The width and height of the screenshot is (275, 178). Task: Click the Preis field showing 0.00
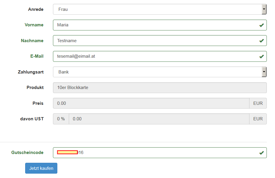pyautogui.click(x=151, y=103)
